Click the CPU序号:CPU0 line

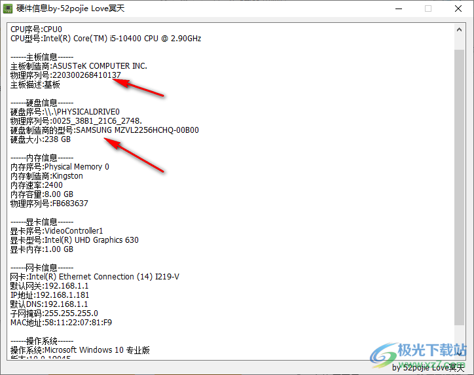36,29
